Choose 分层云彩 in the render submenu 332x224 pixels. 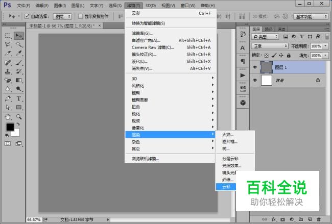click(235, 158)
